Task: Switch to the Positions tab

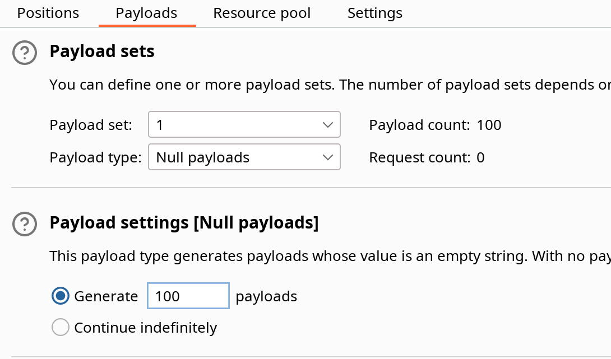Action: click(48, 13)
